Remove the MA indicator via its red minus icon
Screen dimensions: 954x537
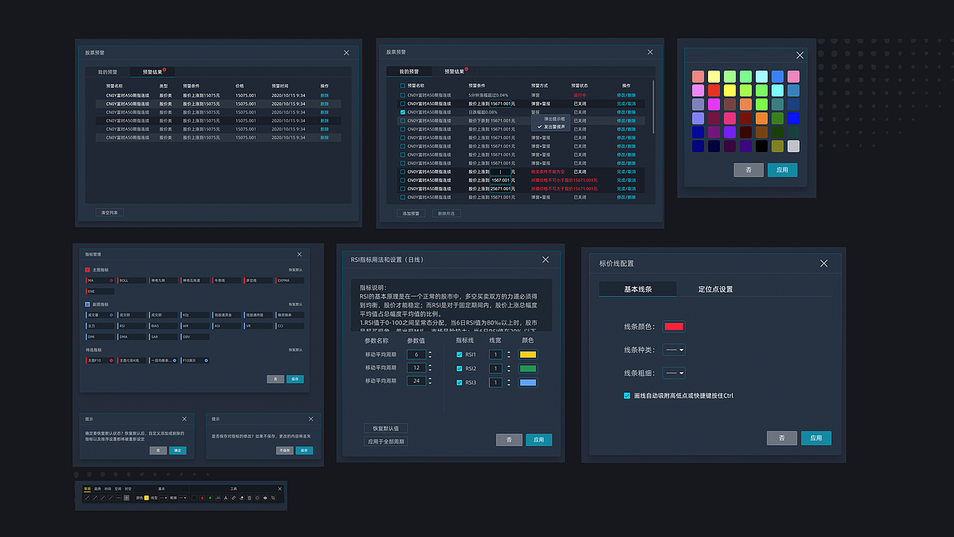(111, 280)
